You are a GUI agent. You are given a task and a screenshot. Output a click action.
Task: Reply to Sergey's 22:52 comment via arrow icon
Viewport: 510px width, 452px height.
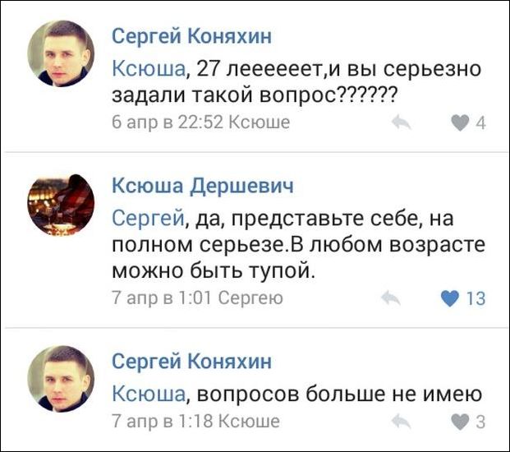pos(401,123)
